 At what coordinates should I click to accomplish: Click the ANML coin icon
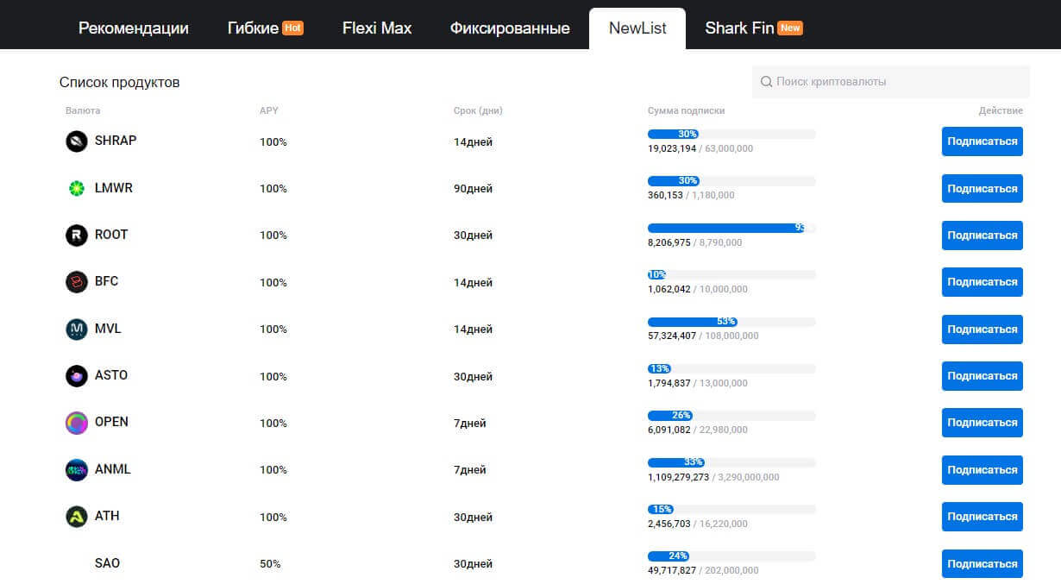77,469
